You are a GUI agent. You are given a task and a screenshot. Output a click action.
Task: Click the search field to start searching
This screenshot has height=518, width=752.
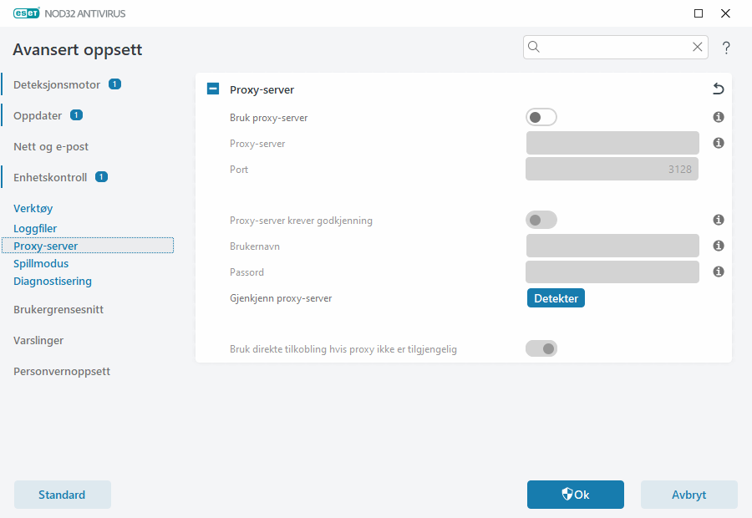pos(616,47)
